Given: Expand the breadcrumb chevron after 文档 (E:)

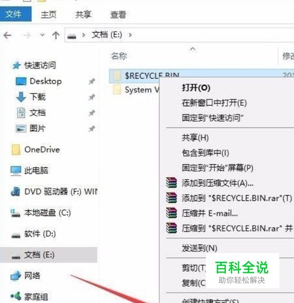Looking at the screenshot, I should pyautogui.click(x=130, y=35).
